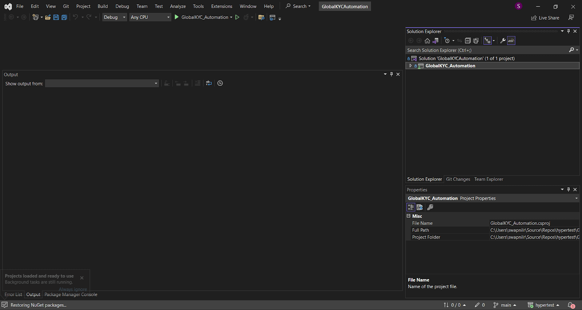The width and height of the screenshot is (582, 310).
Task: Click the Property Pages wrench icon in Properties
Action: (x=430, y=207)
